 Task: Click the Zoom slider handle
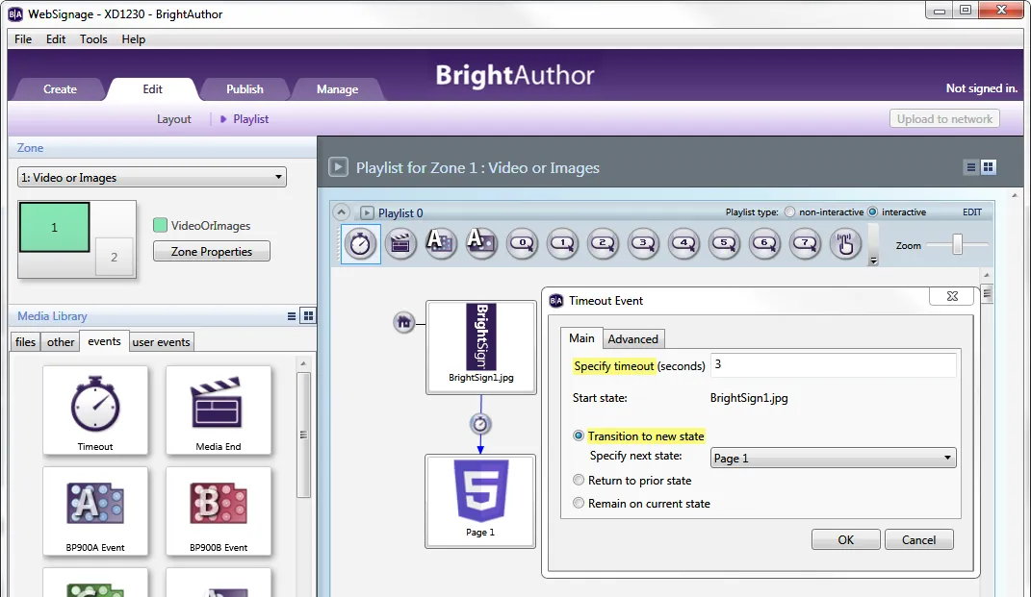tap(957, 244)
